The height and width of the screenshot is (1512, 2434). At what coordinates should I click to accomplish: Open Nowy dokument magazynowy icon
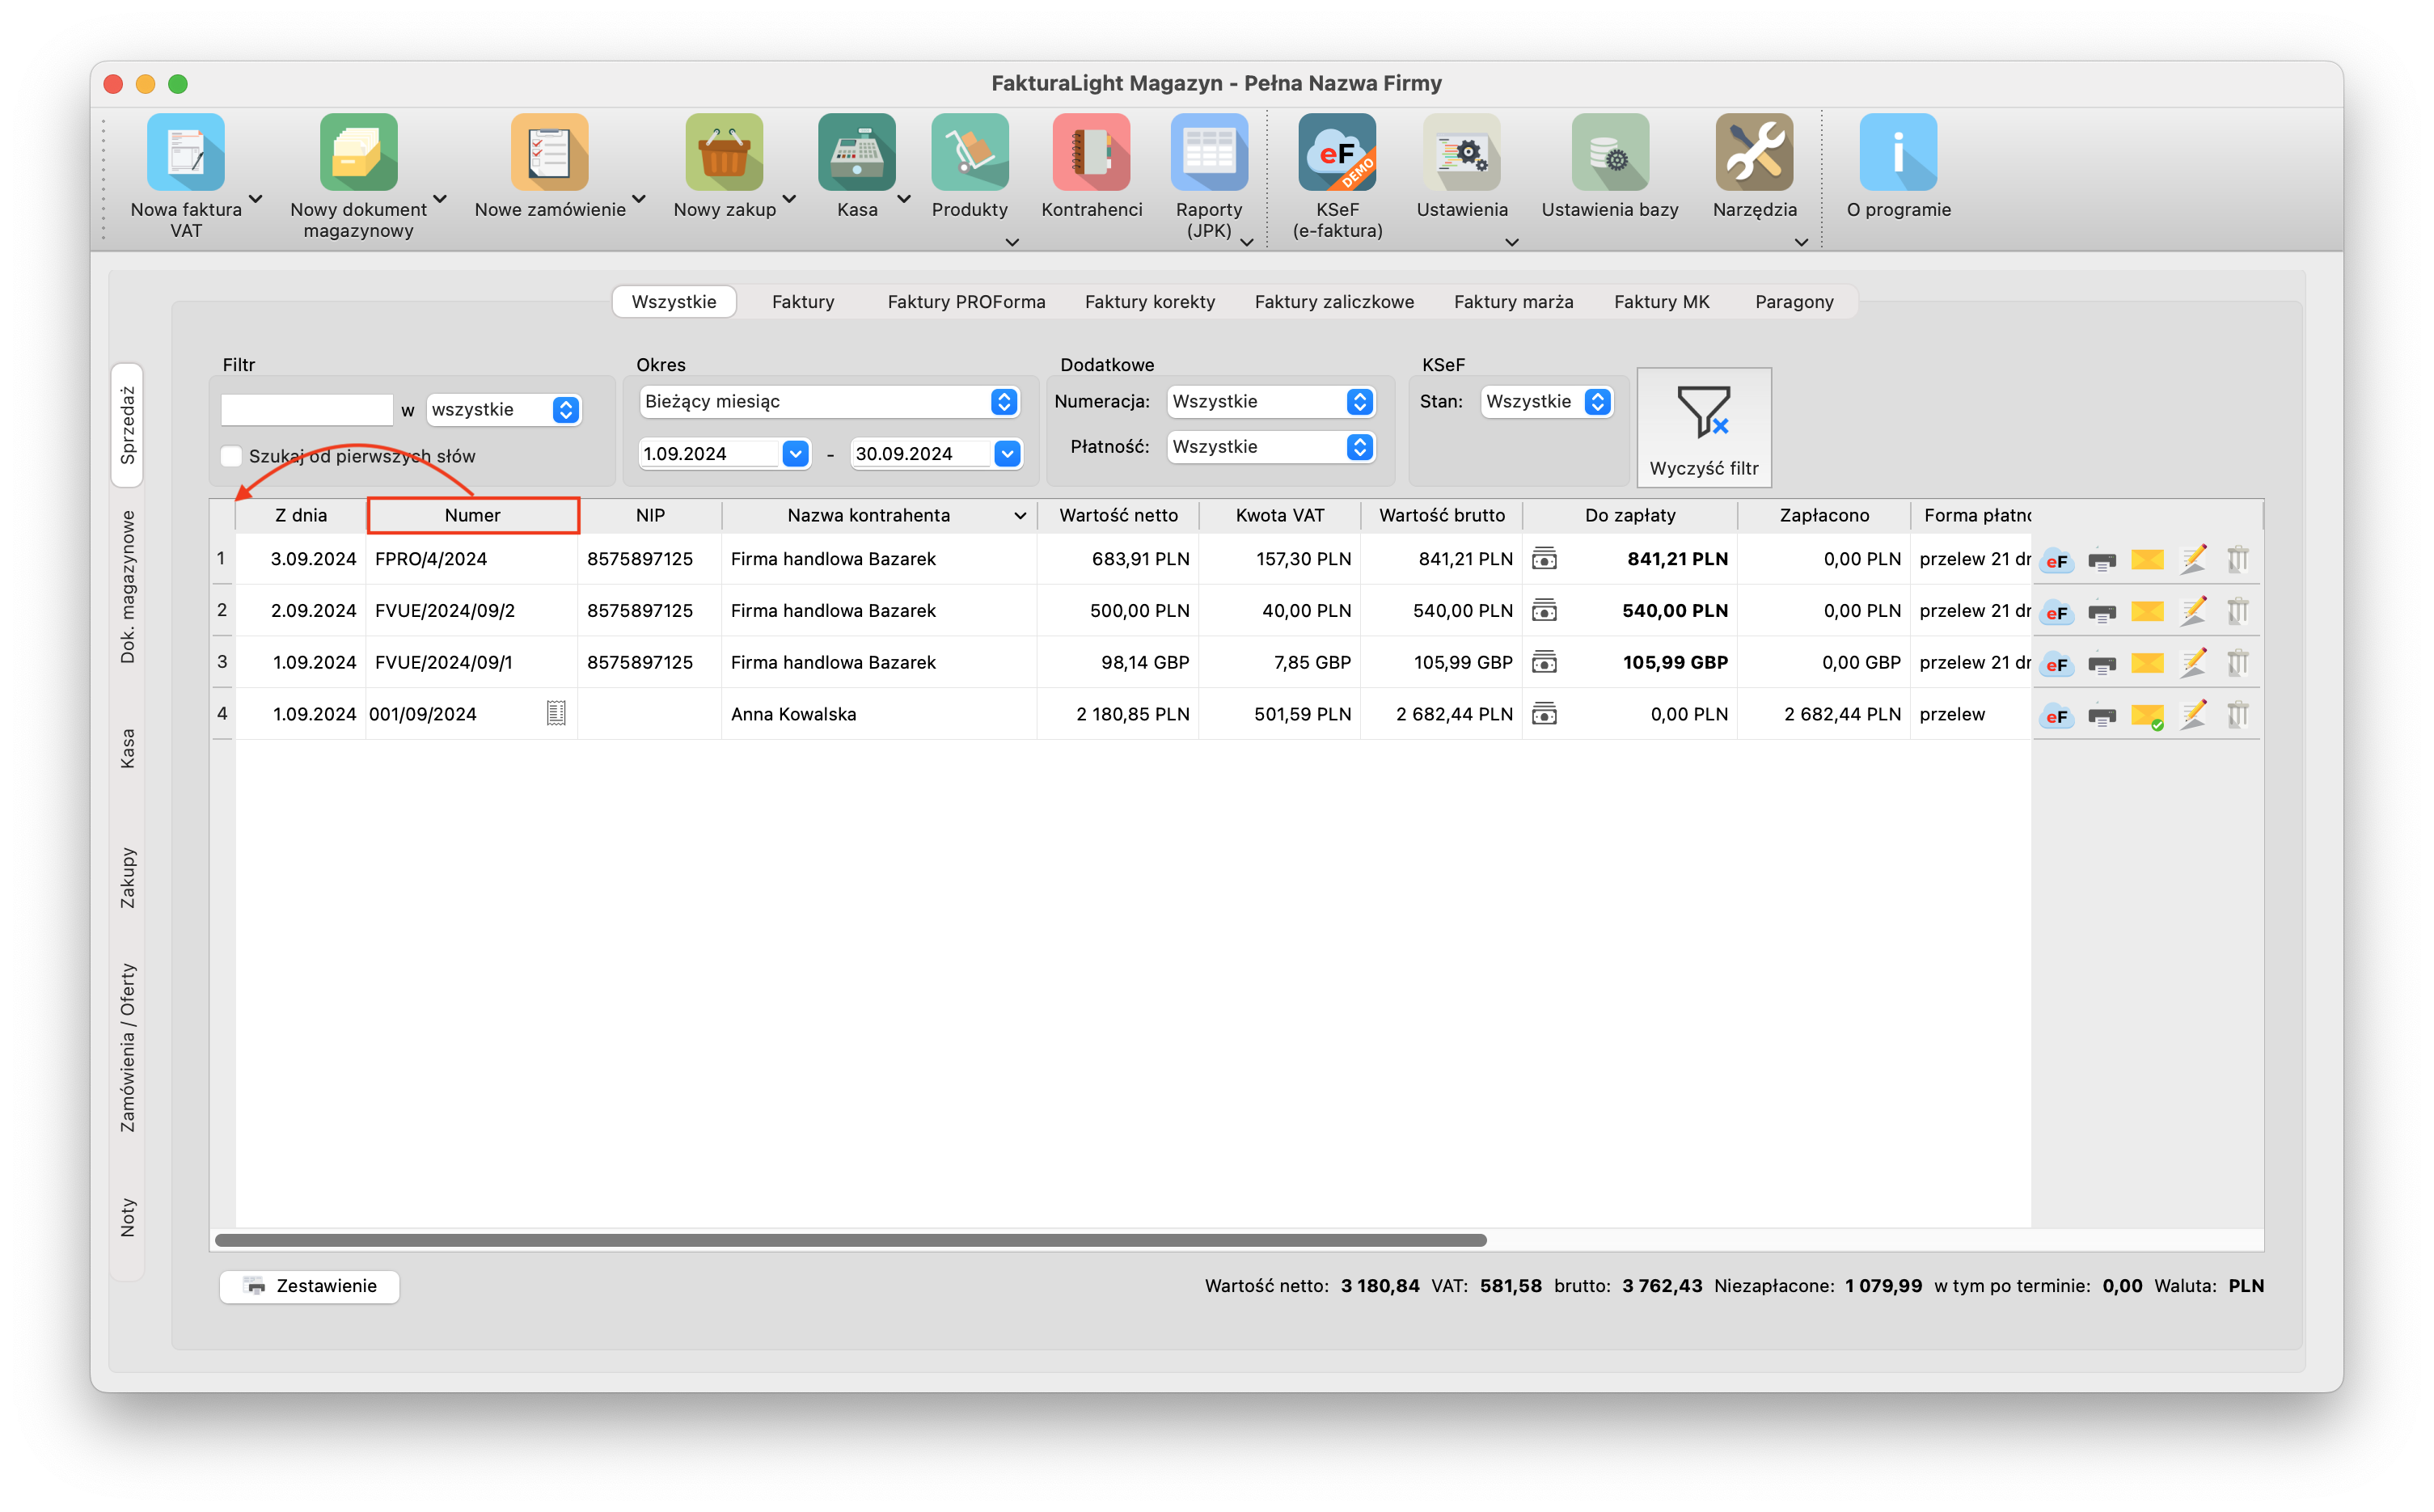click(358, 152)
